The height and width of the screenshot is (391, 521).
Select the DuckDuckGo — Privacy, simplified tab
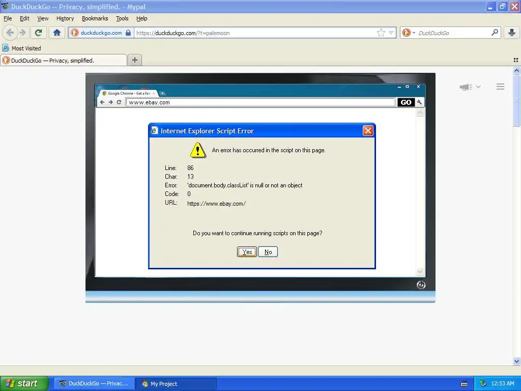[x=64, y=60]
